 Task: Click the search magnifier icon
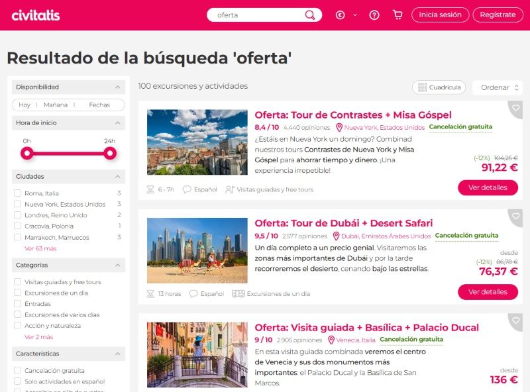click(310, 15)
